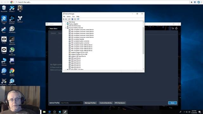This screenshot has width=203, height=114.
Task: Select HID-compliant headset device
Action: point(77,39)
